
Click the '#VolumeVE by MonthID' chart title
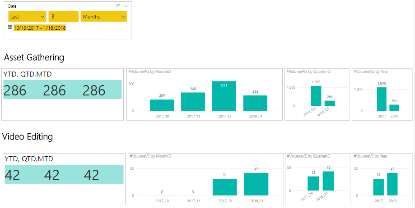(150, 156)
